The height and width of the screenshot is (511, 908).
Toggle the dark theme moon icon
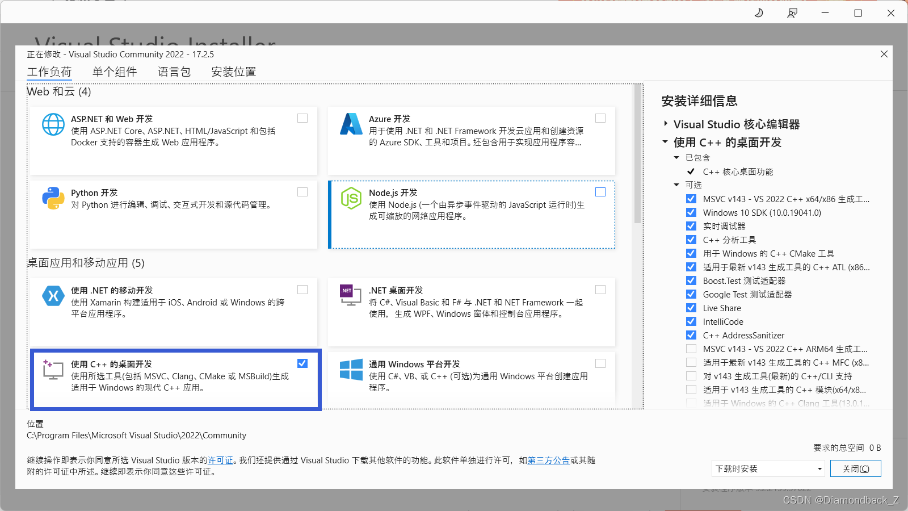click(x=759, y=12)
